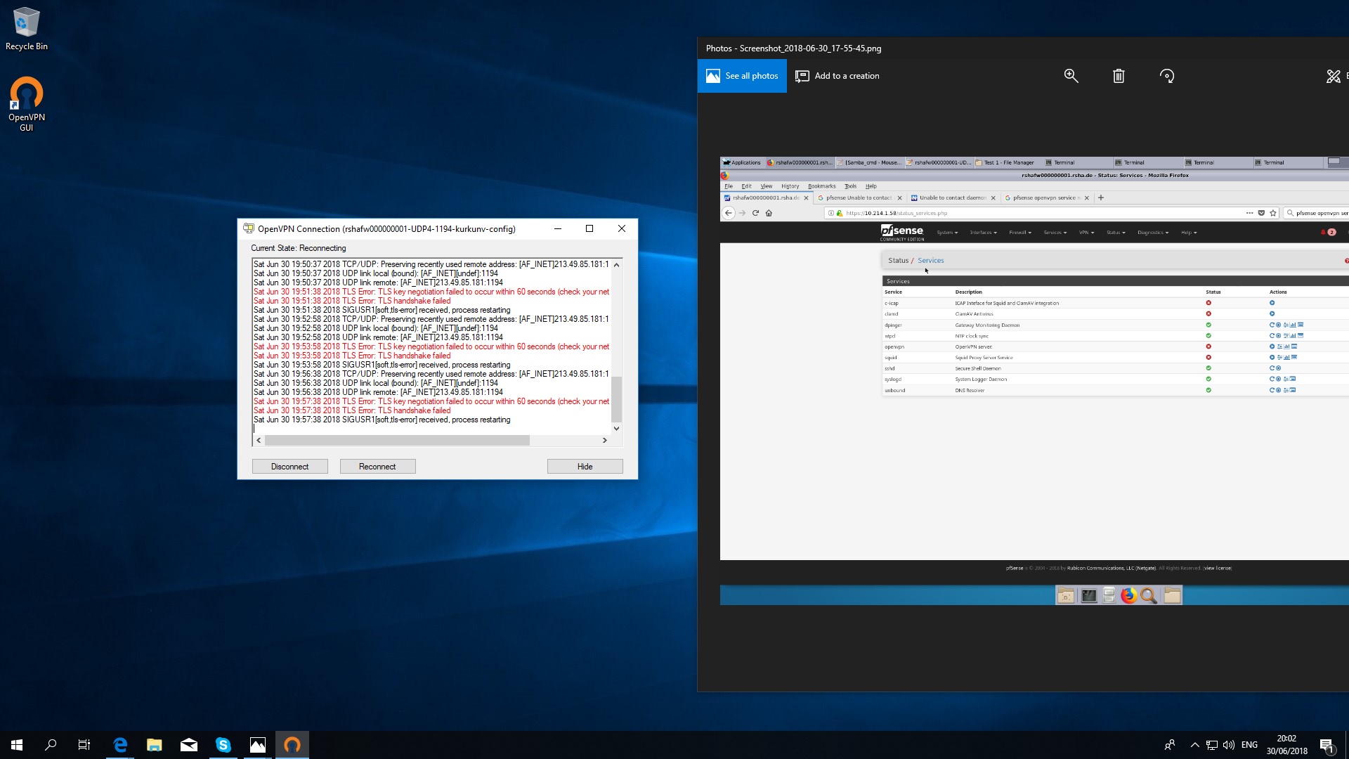Click Services dropdown in pfSense navbar
Image resolution: width=1349 pixels, height=759 pixels.
coord(1055,233)
